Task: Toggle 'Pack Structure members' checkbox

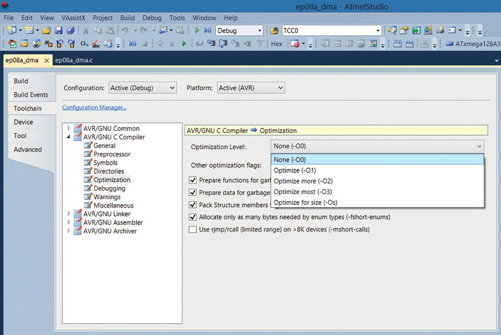Action: click(x=193, y=205)
